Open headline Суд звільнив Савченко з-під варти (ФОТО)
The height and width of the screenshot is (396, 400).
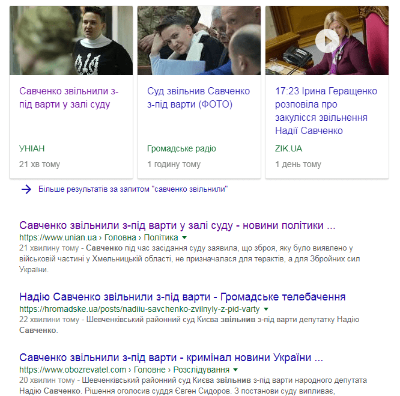(198, 98)
